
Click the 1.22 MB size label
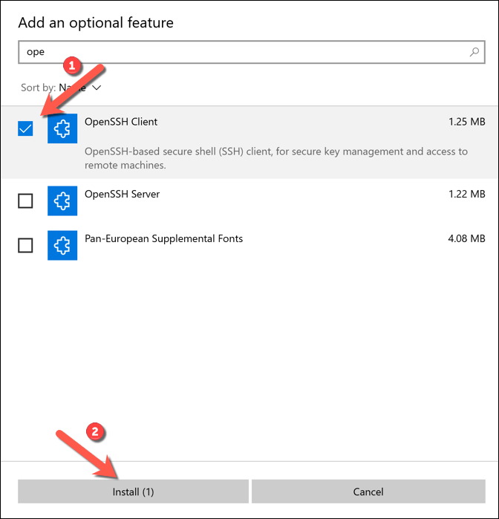click(x=467, y=195)
